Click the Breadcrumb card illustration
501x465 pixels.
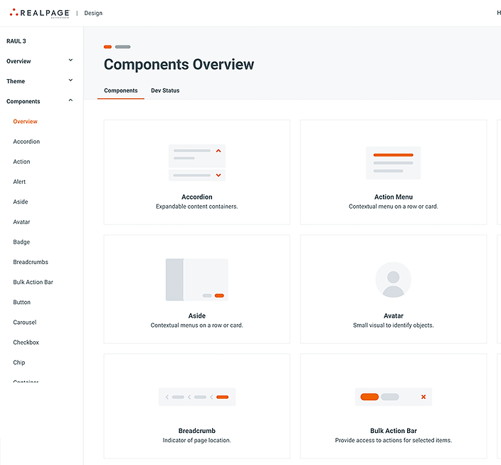point(197,397)
